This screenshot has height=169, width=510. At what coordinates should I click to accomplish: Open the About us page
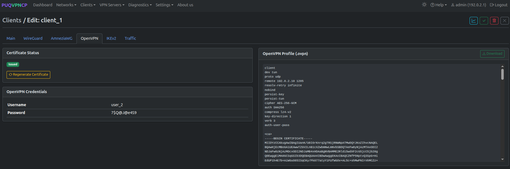185,5
